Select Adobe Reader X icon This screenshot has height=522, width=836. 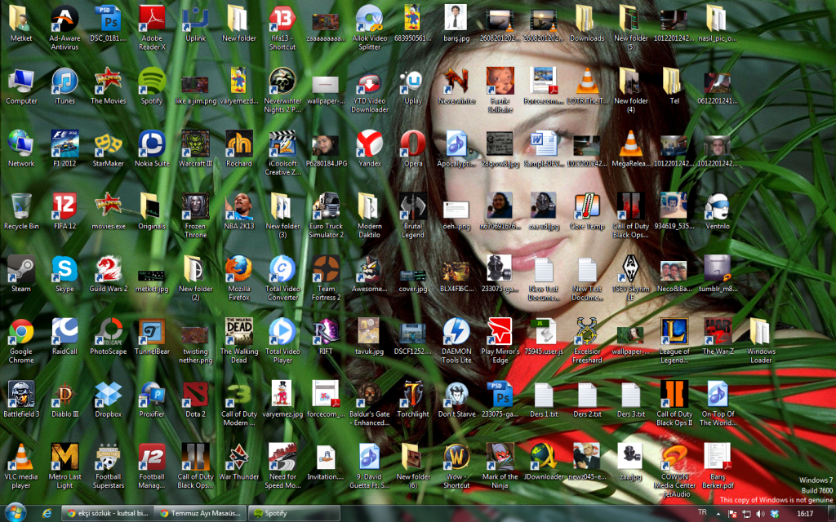pos(152,20)
